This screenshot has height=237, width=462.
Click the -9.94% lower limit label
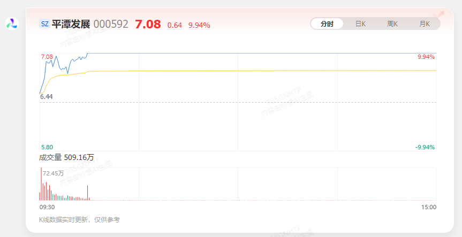[425, 147]
